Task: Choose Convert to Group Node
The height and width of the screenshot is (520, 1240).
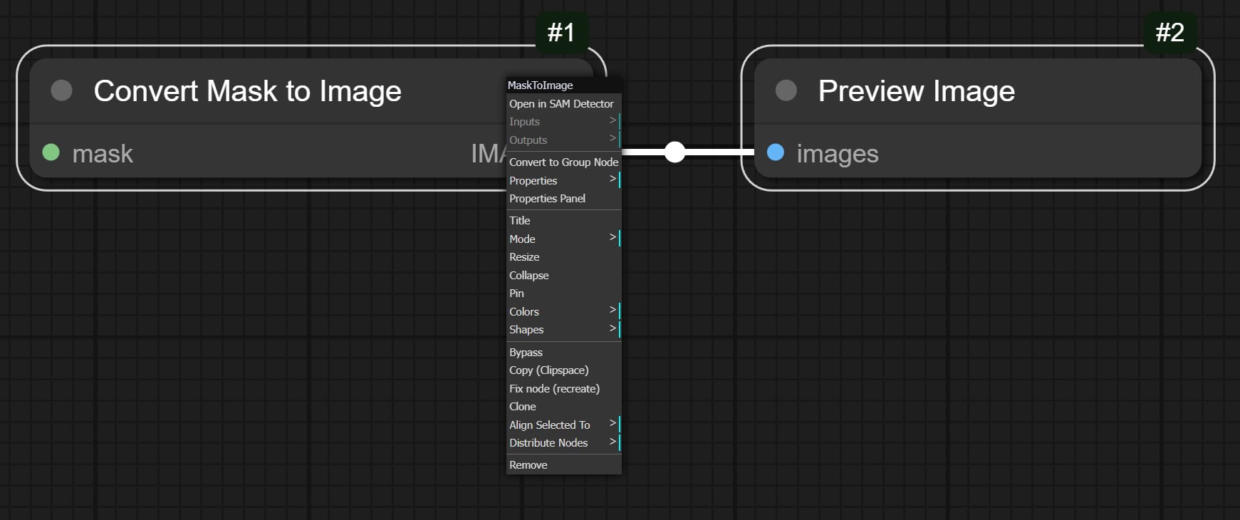Action: [564, 162]
